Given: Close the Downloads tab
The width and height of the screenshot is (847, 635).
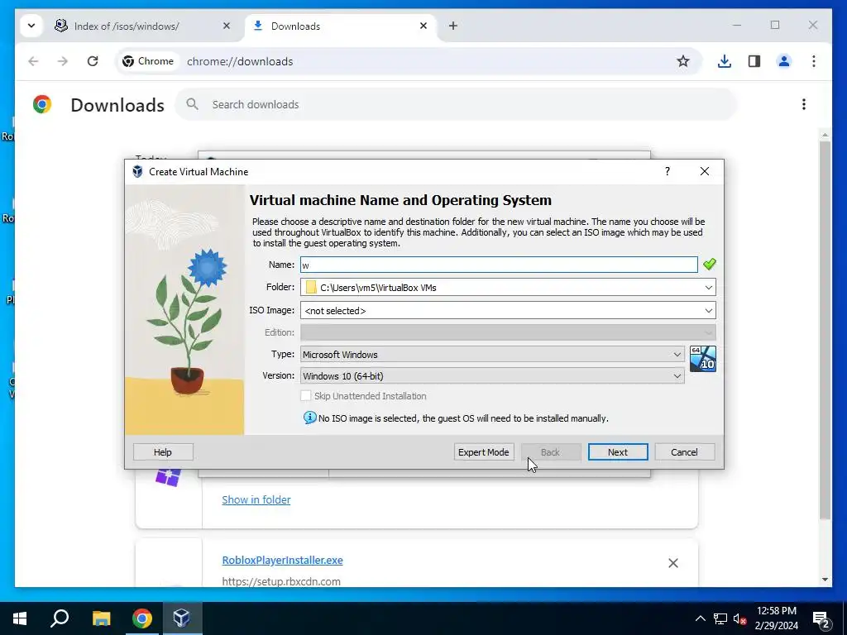Looking at the screenshot, I should (x=423, y=26).
